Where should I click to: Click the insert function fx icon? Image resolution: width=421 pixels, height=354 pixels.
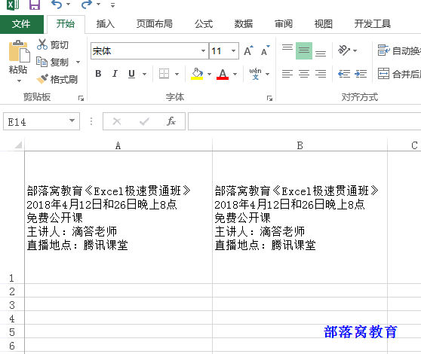tap(171, 121)
